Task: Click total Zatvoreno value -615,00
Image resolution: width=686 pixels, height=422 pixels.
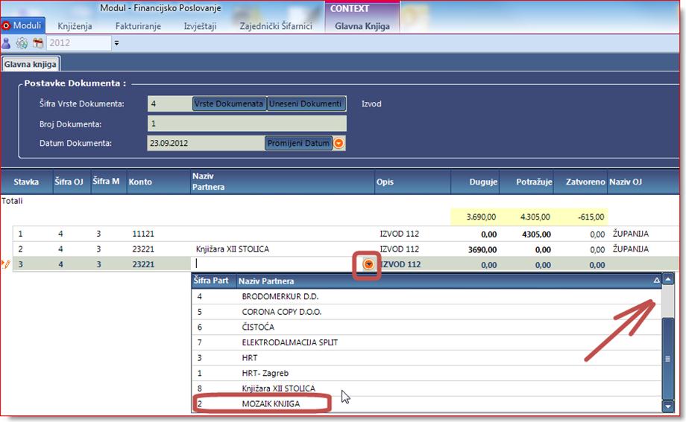Action: pyautogui.click(x=591, y=217)
